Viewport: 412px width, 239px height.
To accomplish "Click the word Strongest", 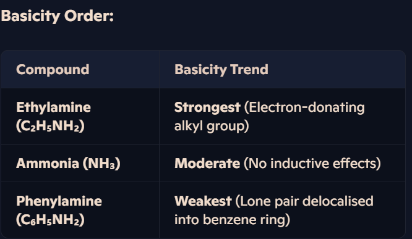I will pos(207,107).
